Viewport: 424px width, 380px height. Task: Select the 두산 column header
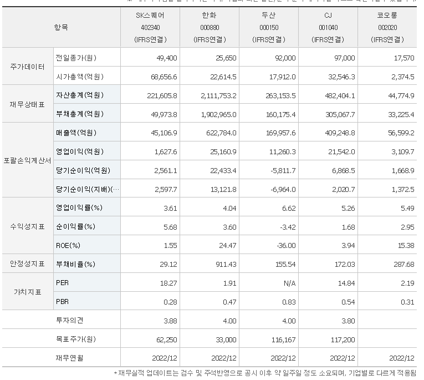(269, 27)
